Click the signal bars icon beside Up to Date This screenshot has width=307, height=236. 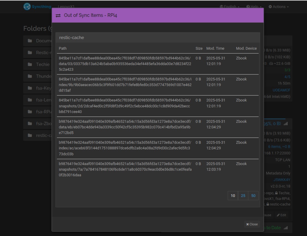point(286,228)
